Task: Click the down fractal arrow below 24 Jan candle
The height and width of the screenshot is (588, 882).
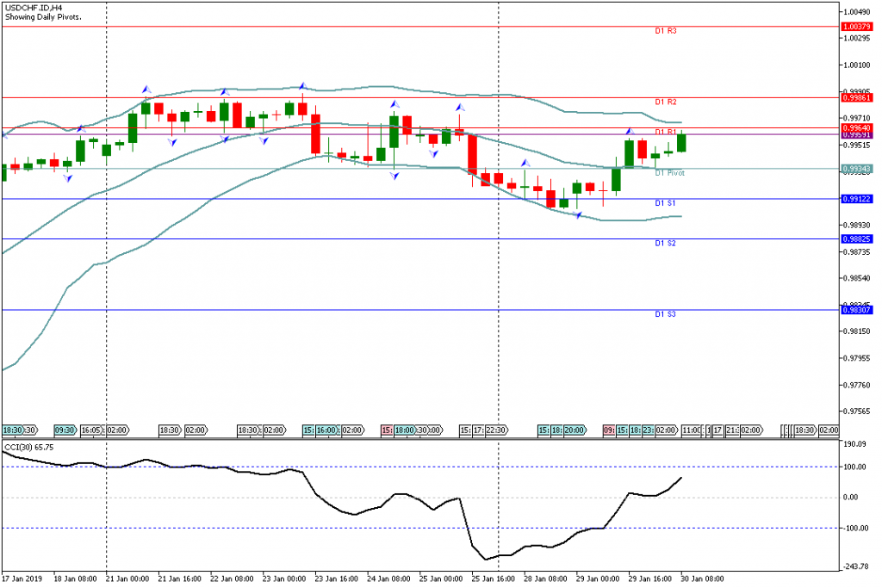Action: point(394,176)
